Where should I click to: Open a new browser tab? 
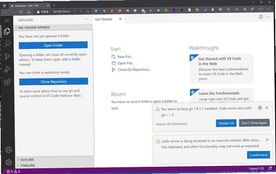tap(54, 5)
